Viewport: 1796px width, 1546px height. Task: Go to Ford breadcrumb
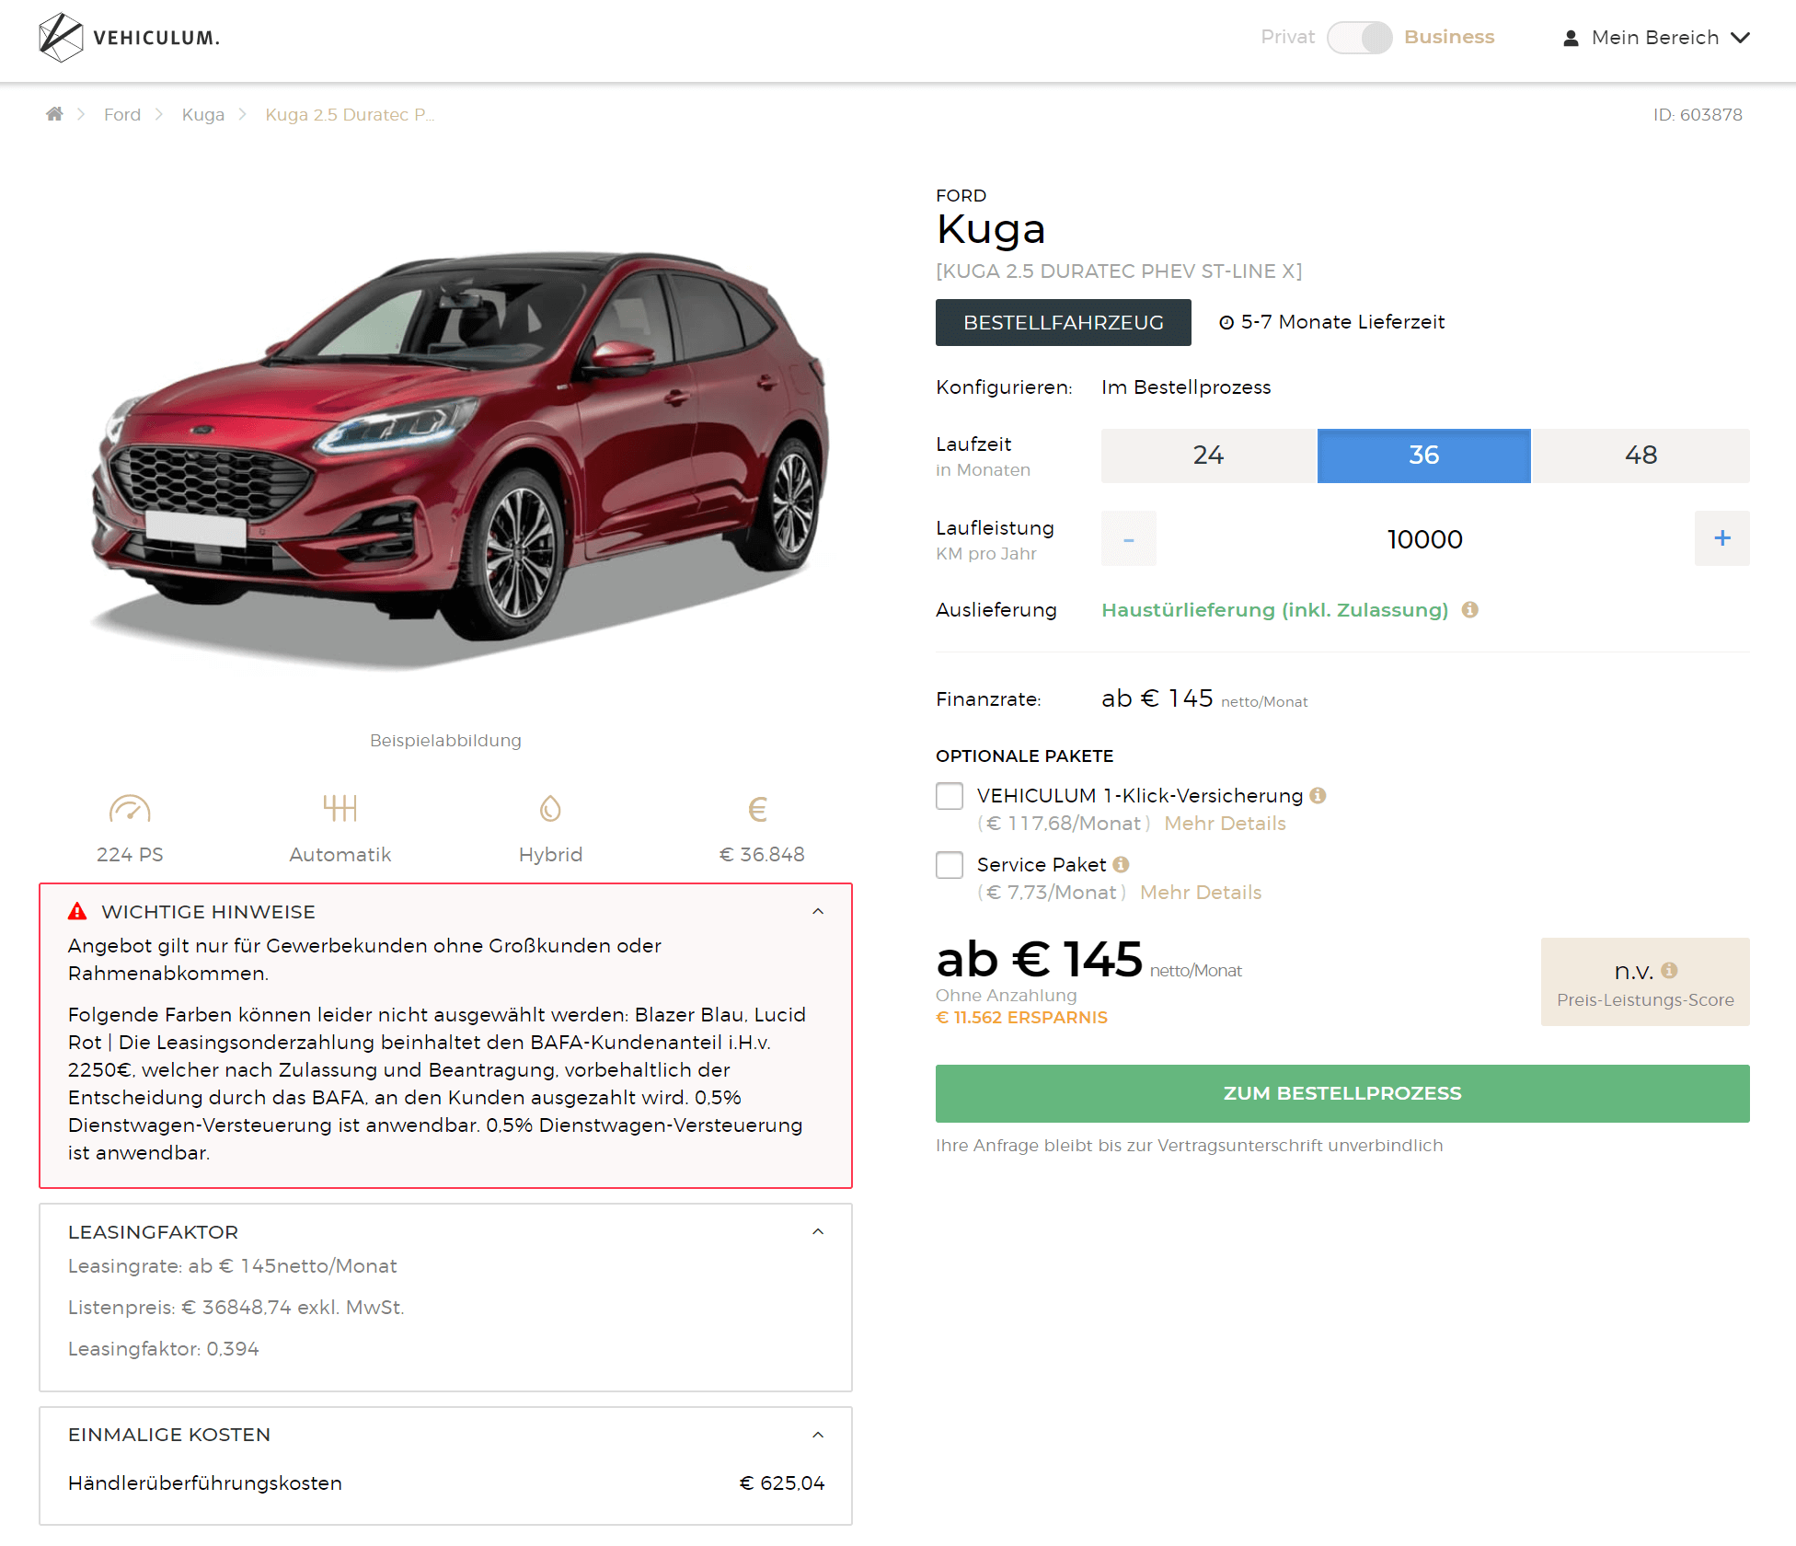tap(122, 114)
